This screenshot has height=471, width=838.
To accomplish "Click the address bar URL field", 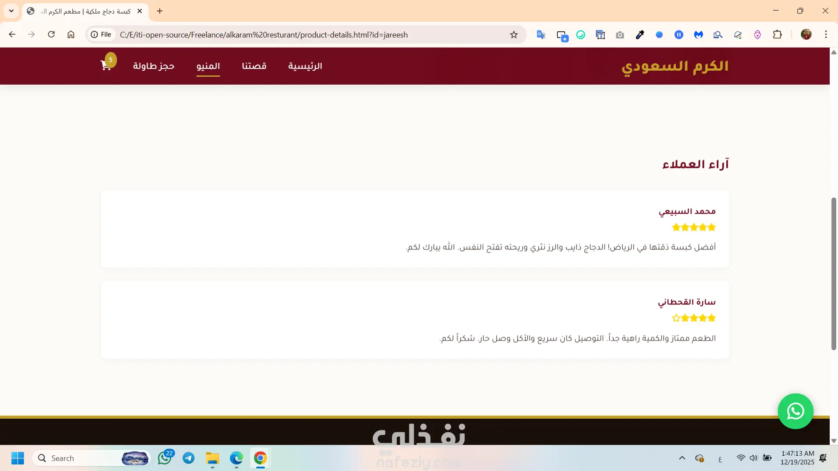I will pos(306,35).
